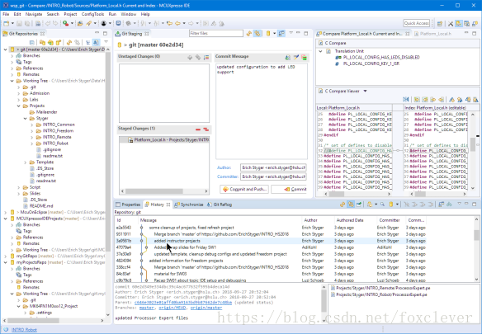Click INTRO_Robot link in status bar
482x334 pixels.
point(24,330)
